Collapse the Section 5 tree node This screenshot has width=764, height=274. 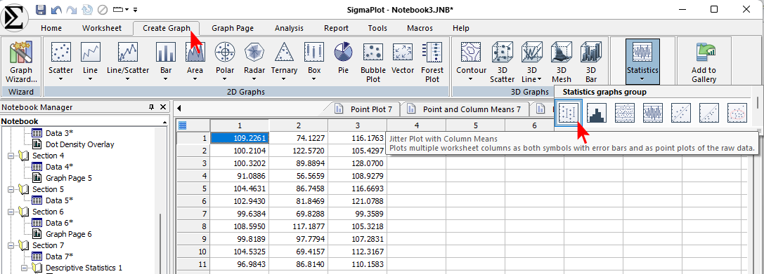(11, 189)
